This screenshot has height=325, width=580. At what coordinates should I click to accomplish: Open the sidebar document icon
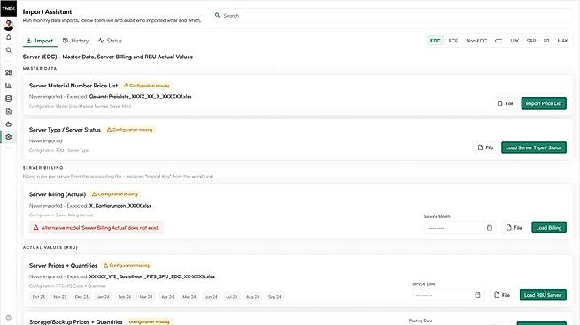9,111
